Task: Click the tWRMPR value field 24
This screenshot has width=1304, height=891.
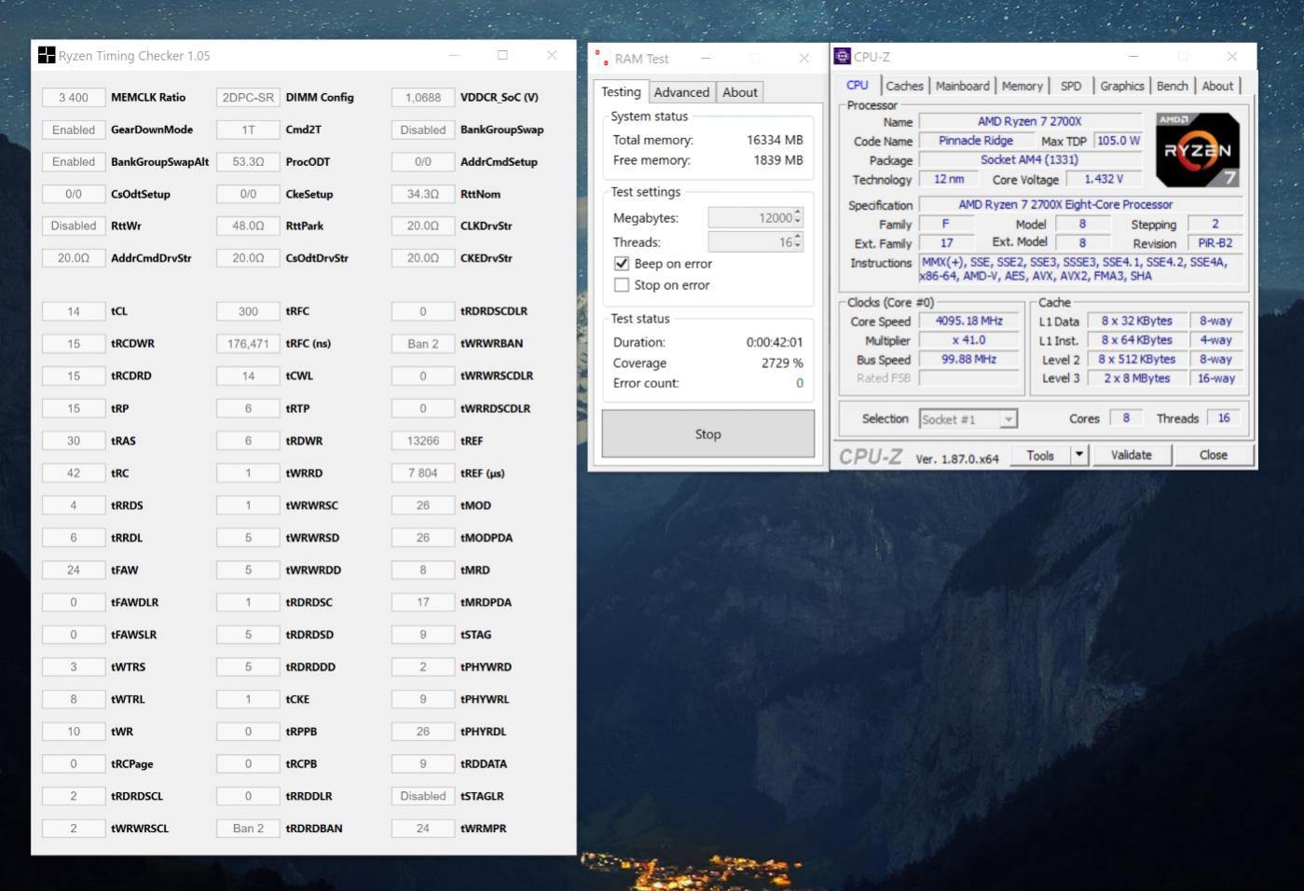Action: click(x=423, y=828)
